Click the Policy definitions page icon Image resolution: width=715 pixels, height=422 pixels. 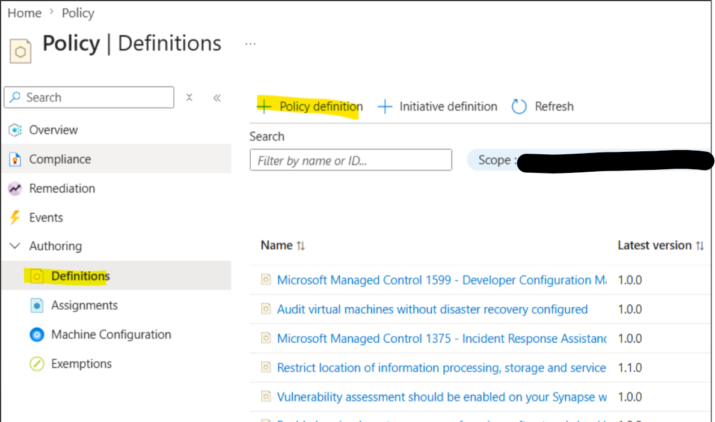click(x=20, y=51)
